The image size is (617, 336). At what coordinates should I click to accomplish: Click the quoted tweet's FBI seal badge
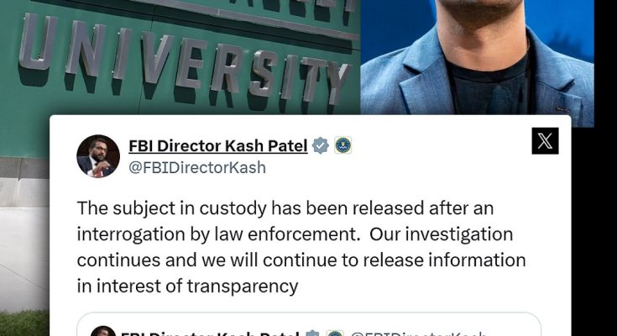tap(335, 334)
